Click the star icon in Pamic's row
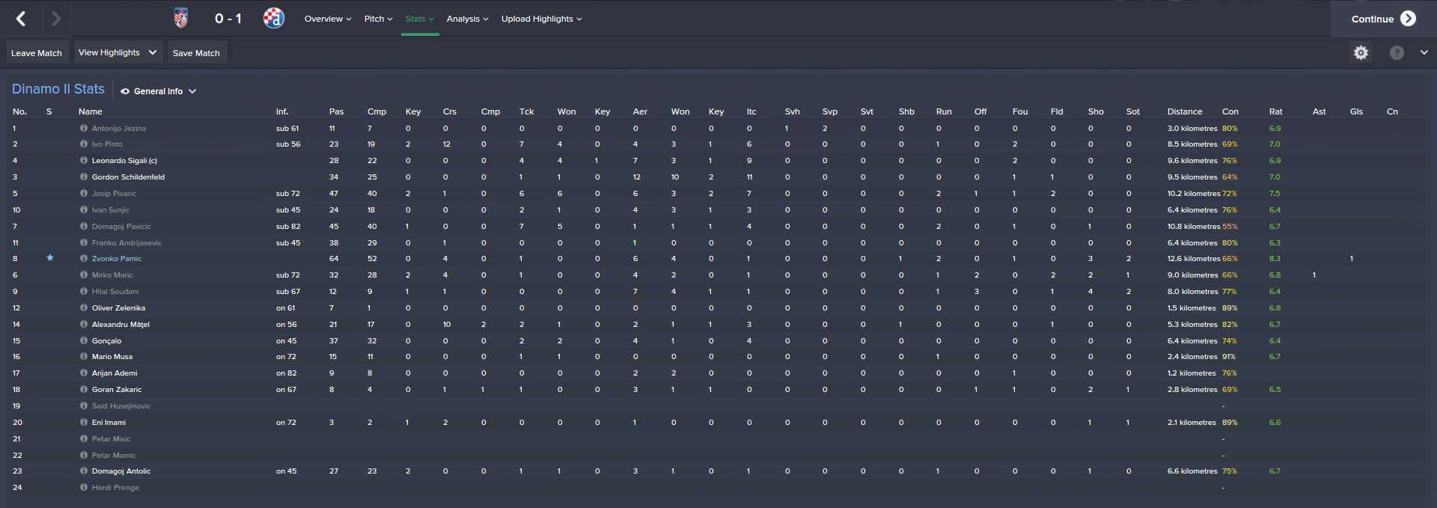Image resolution: width=1437 pixels, height=508 pixels. (50, 258)
